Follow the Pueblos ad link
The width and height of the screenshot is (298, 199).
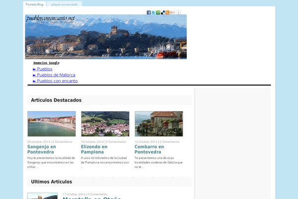pyautogui.click(x=43, y=69)
